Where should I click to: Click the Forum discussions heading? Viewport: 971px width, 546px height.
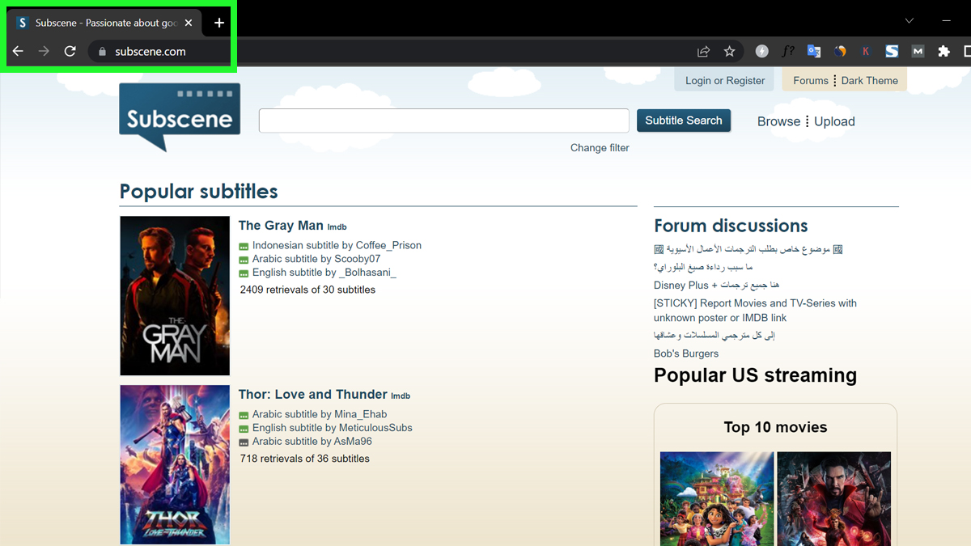point(731,226)
